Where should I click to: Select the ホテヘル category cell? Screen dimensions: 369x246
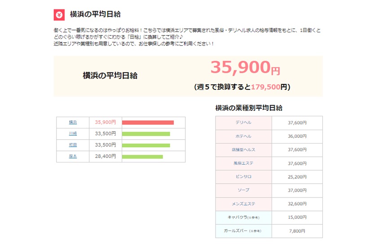(x=243, y=136)
